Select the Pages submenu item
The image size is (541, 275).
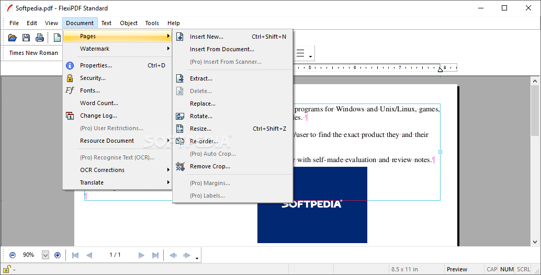coord(118,36)
